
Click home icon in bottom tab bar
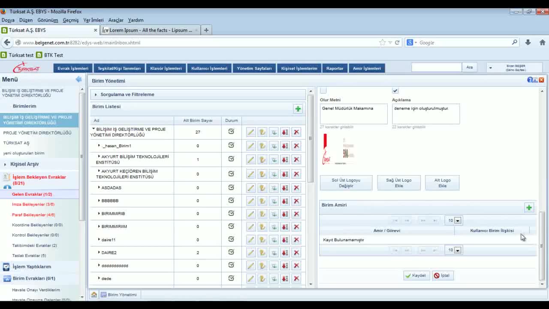coord(94,295)
